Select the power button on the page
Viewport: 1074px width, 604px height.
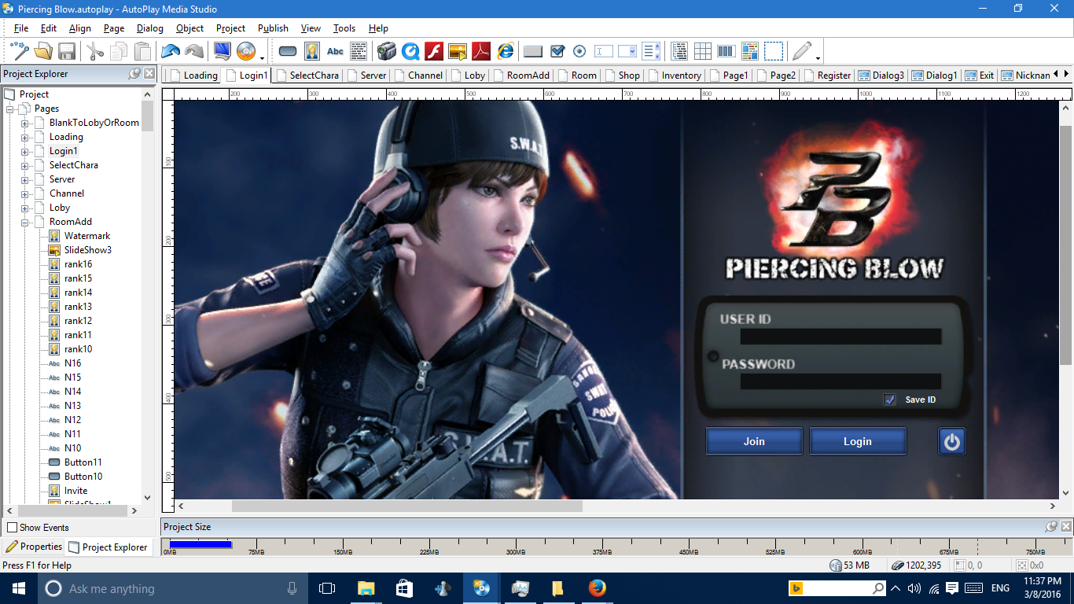click(x=952, y=441)
